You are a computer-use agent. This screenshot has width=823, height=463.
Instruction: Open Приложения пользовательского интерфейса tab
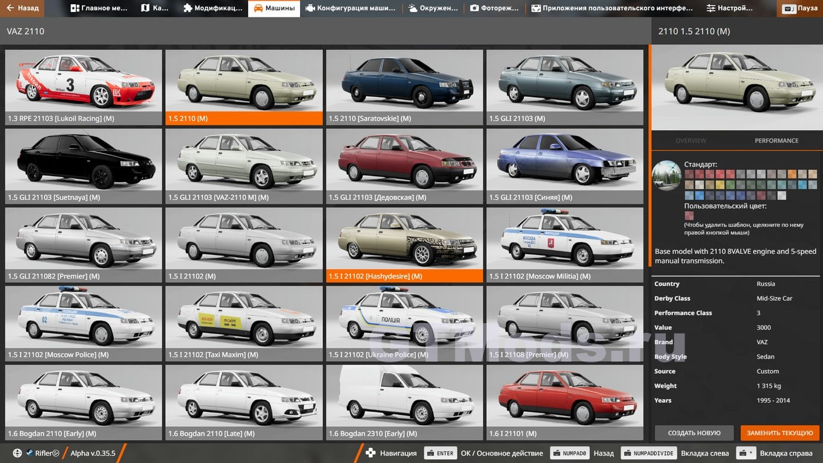(612, 8)
